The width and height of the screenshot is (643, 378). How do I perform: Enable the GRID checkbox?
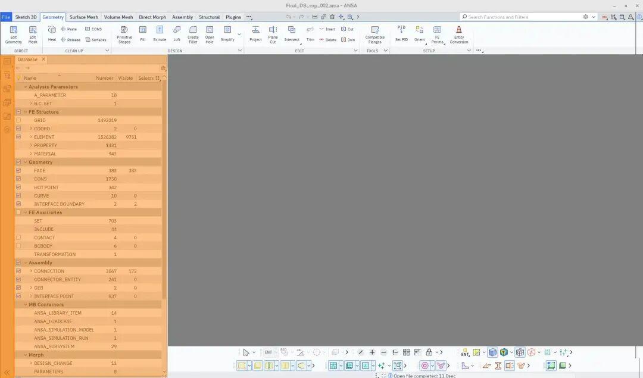coord(18,120)
